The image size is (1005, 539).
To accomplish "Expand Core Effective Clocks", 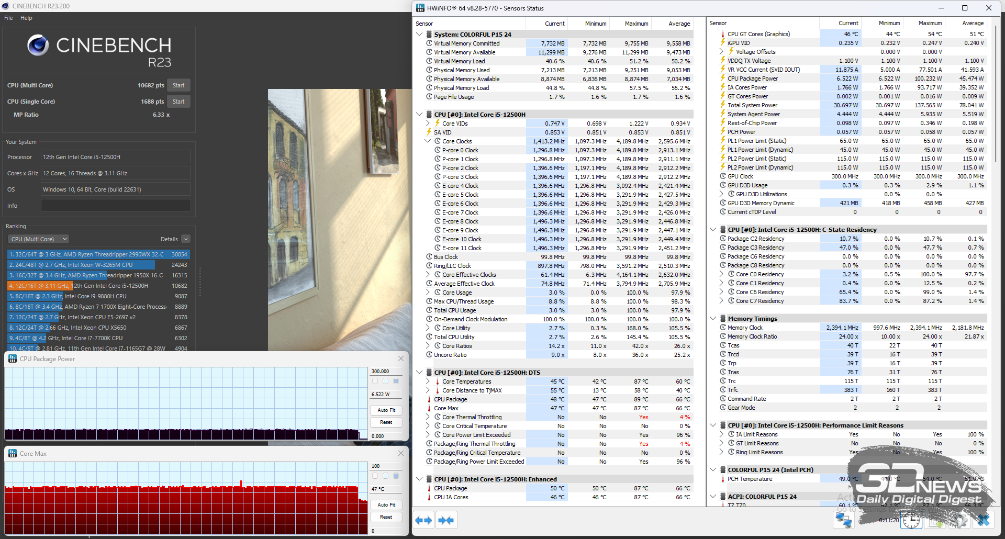I will (x=428, y=275).
